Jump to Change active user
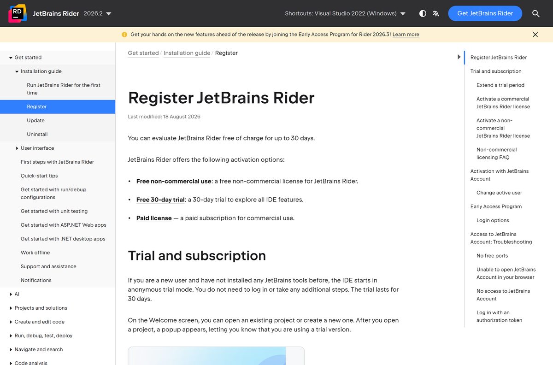The width and height of the screenshot is (553, 365). pyautogui.click(x=499, y=193)
